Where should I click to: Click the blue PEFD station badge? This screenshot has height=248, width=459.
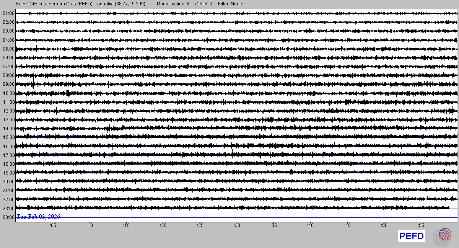[x=412, y=236]
